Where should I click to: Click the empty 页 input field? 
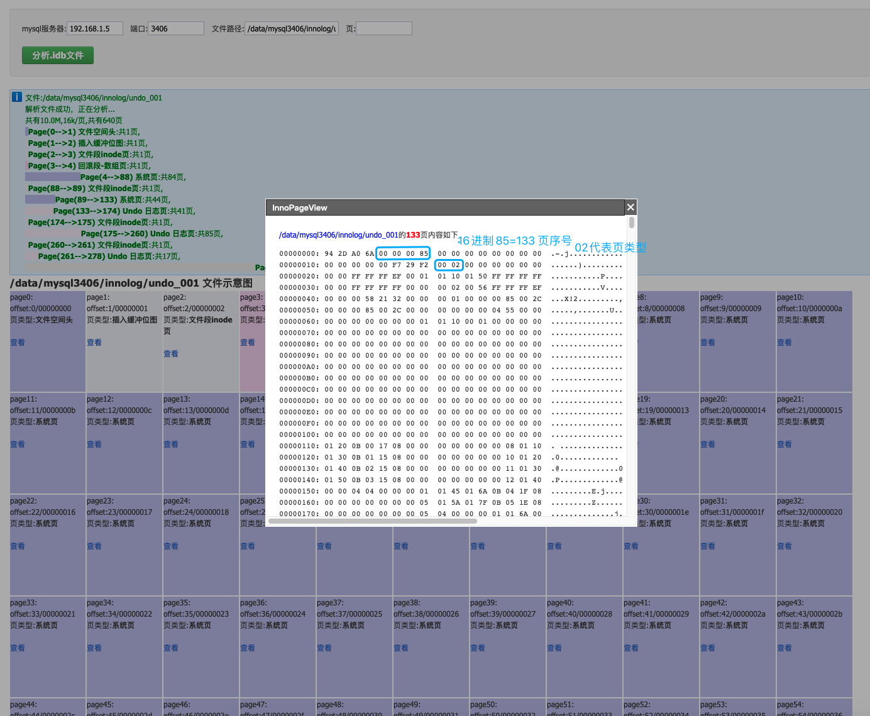tap(383, 28)
